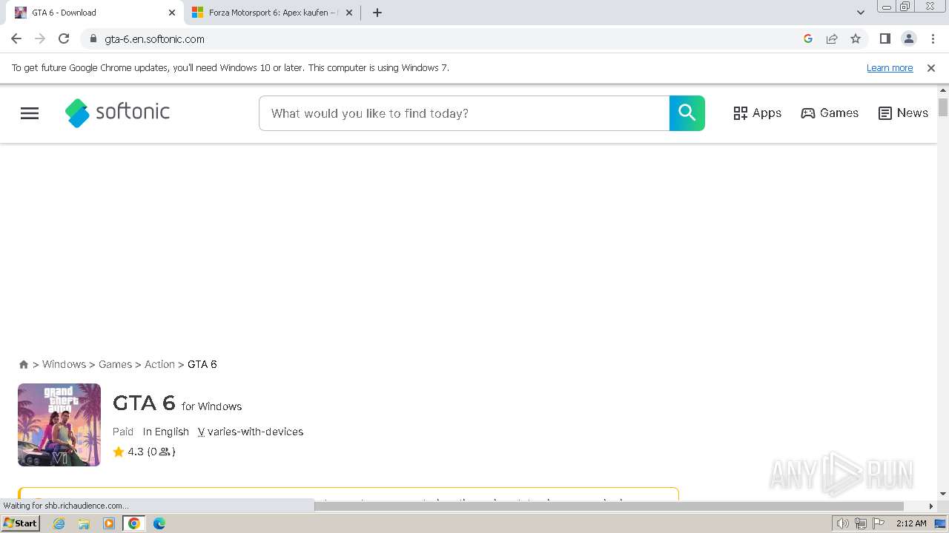Open the Windows breadcrumb link
The height and width of the screenshot is (533, 949).
click(x=64, y=364)
